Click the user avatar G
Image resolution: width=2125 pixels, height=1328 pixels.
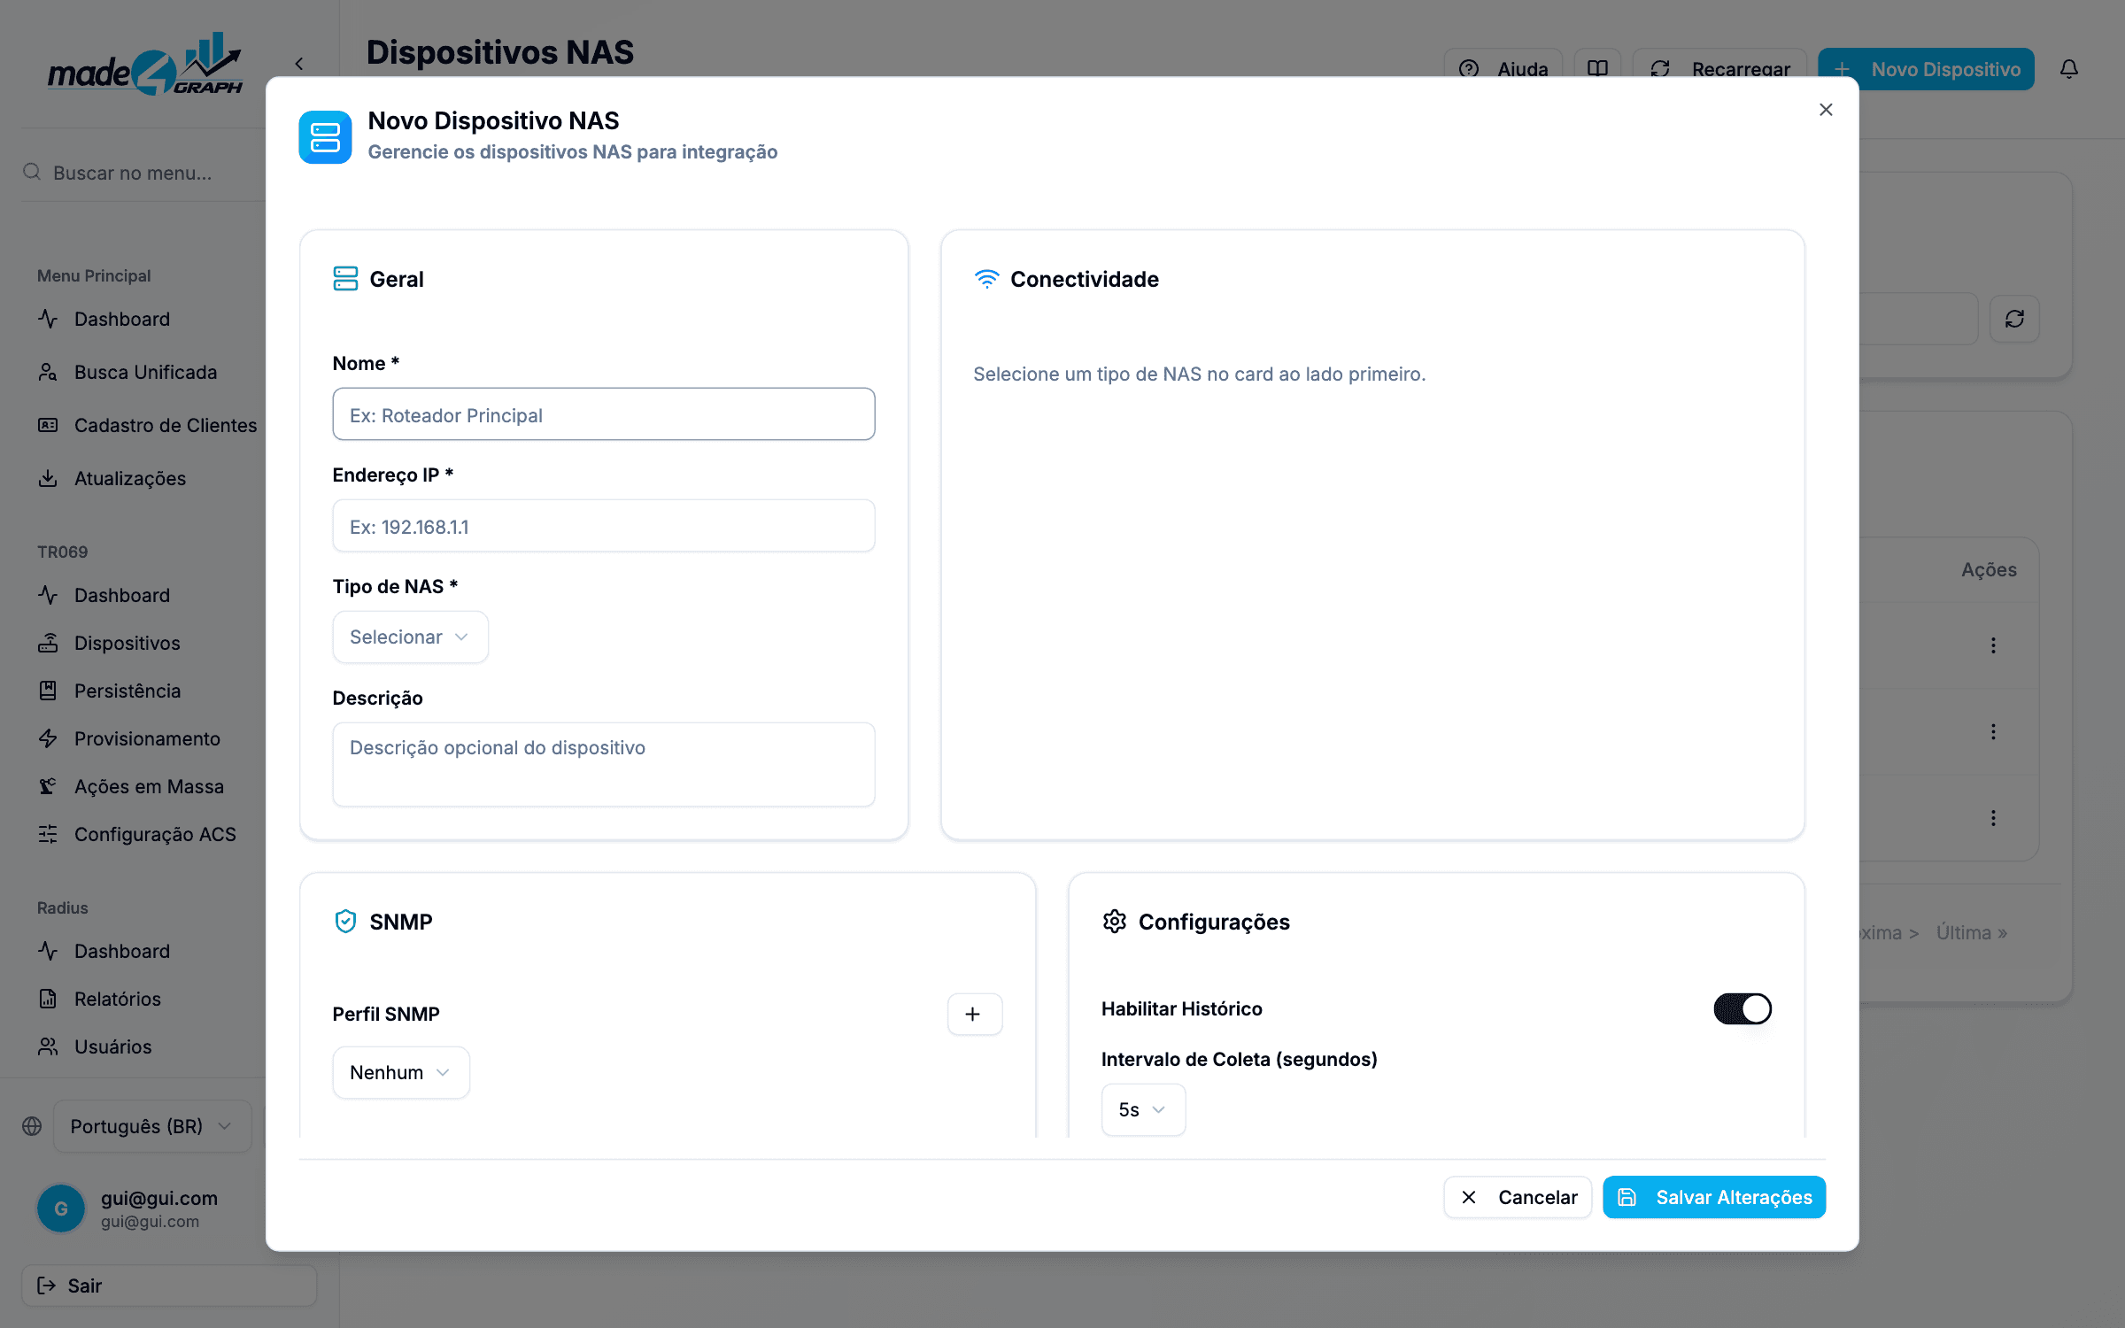(x=61, y=1208)
